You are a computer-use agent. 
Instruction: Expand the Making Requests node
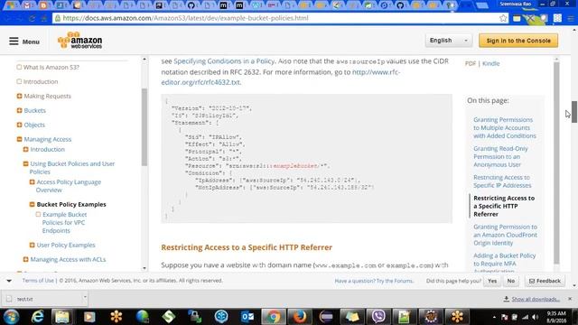tap(19, 97)
